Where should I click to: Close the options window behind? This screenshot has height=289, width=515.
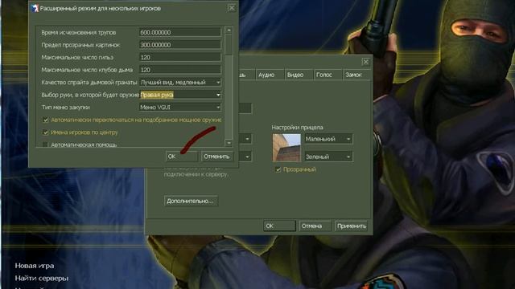click(x=365, y=62)
